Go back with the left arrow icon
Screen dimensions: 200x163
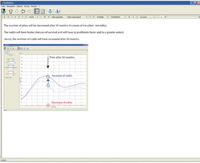pos(23,11)
